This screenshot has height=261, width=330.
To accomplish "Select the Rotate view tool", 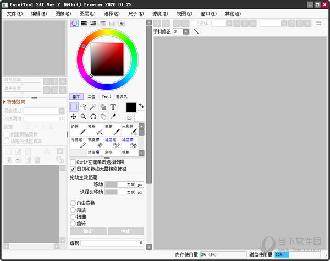I will 93,117.
